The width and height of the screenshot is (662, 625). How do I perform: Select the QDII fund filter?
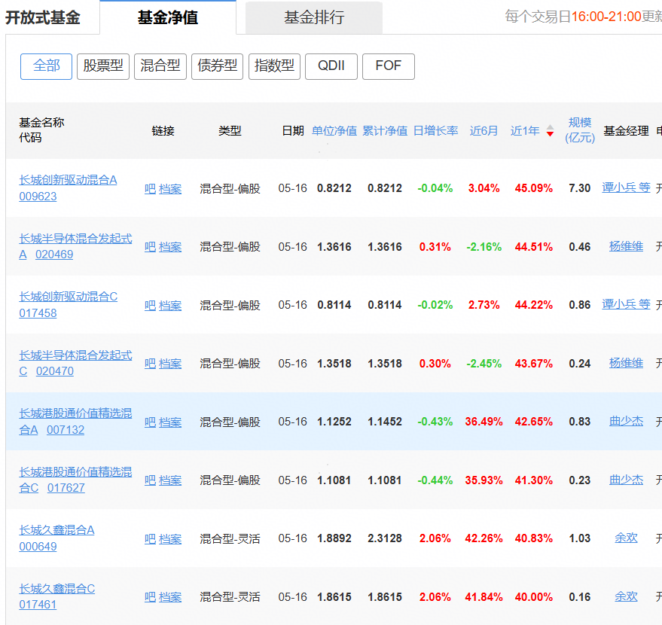[x=331, y=66]
